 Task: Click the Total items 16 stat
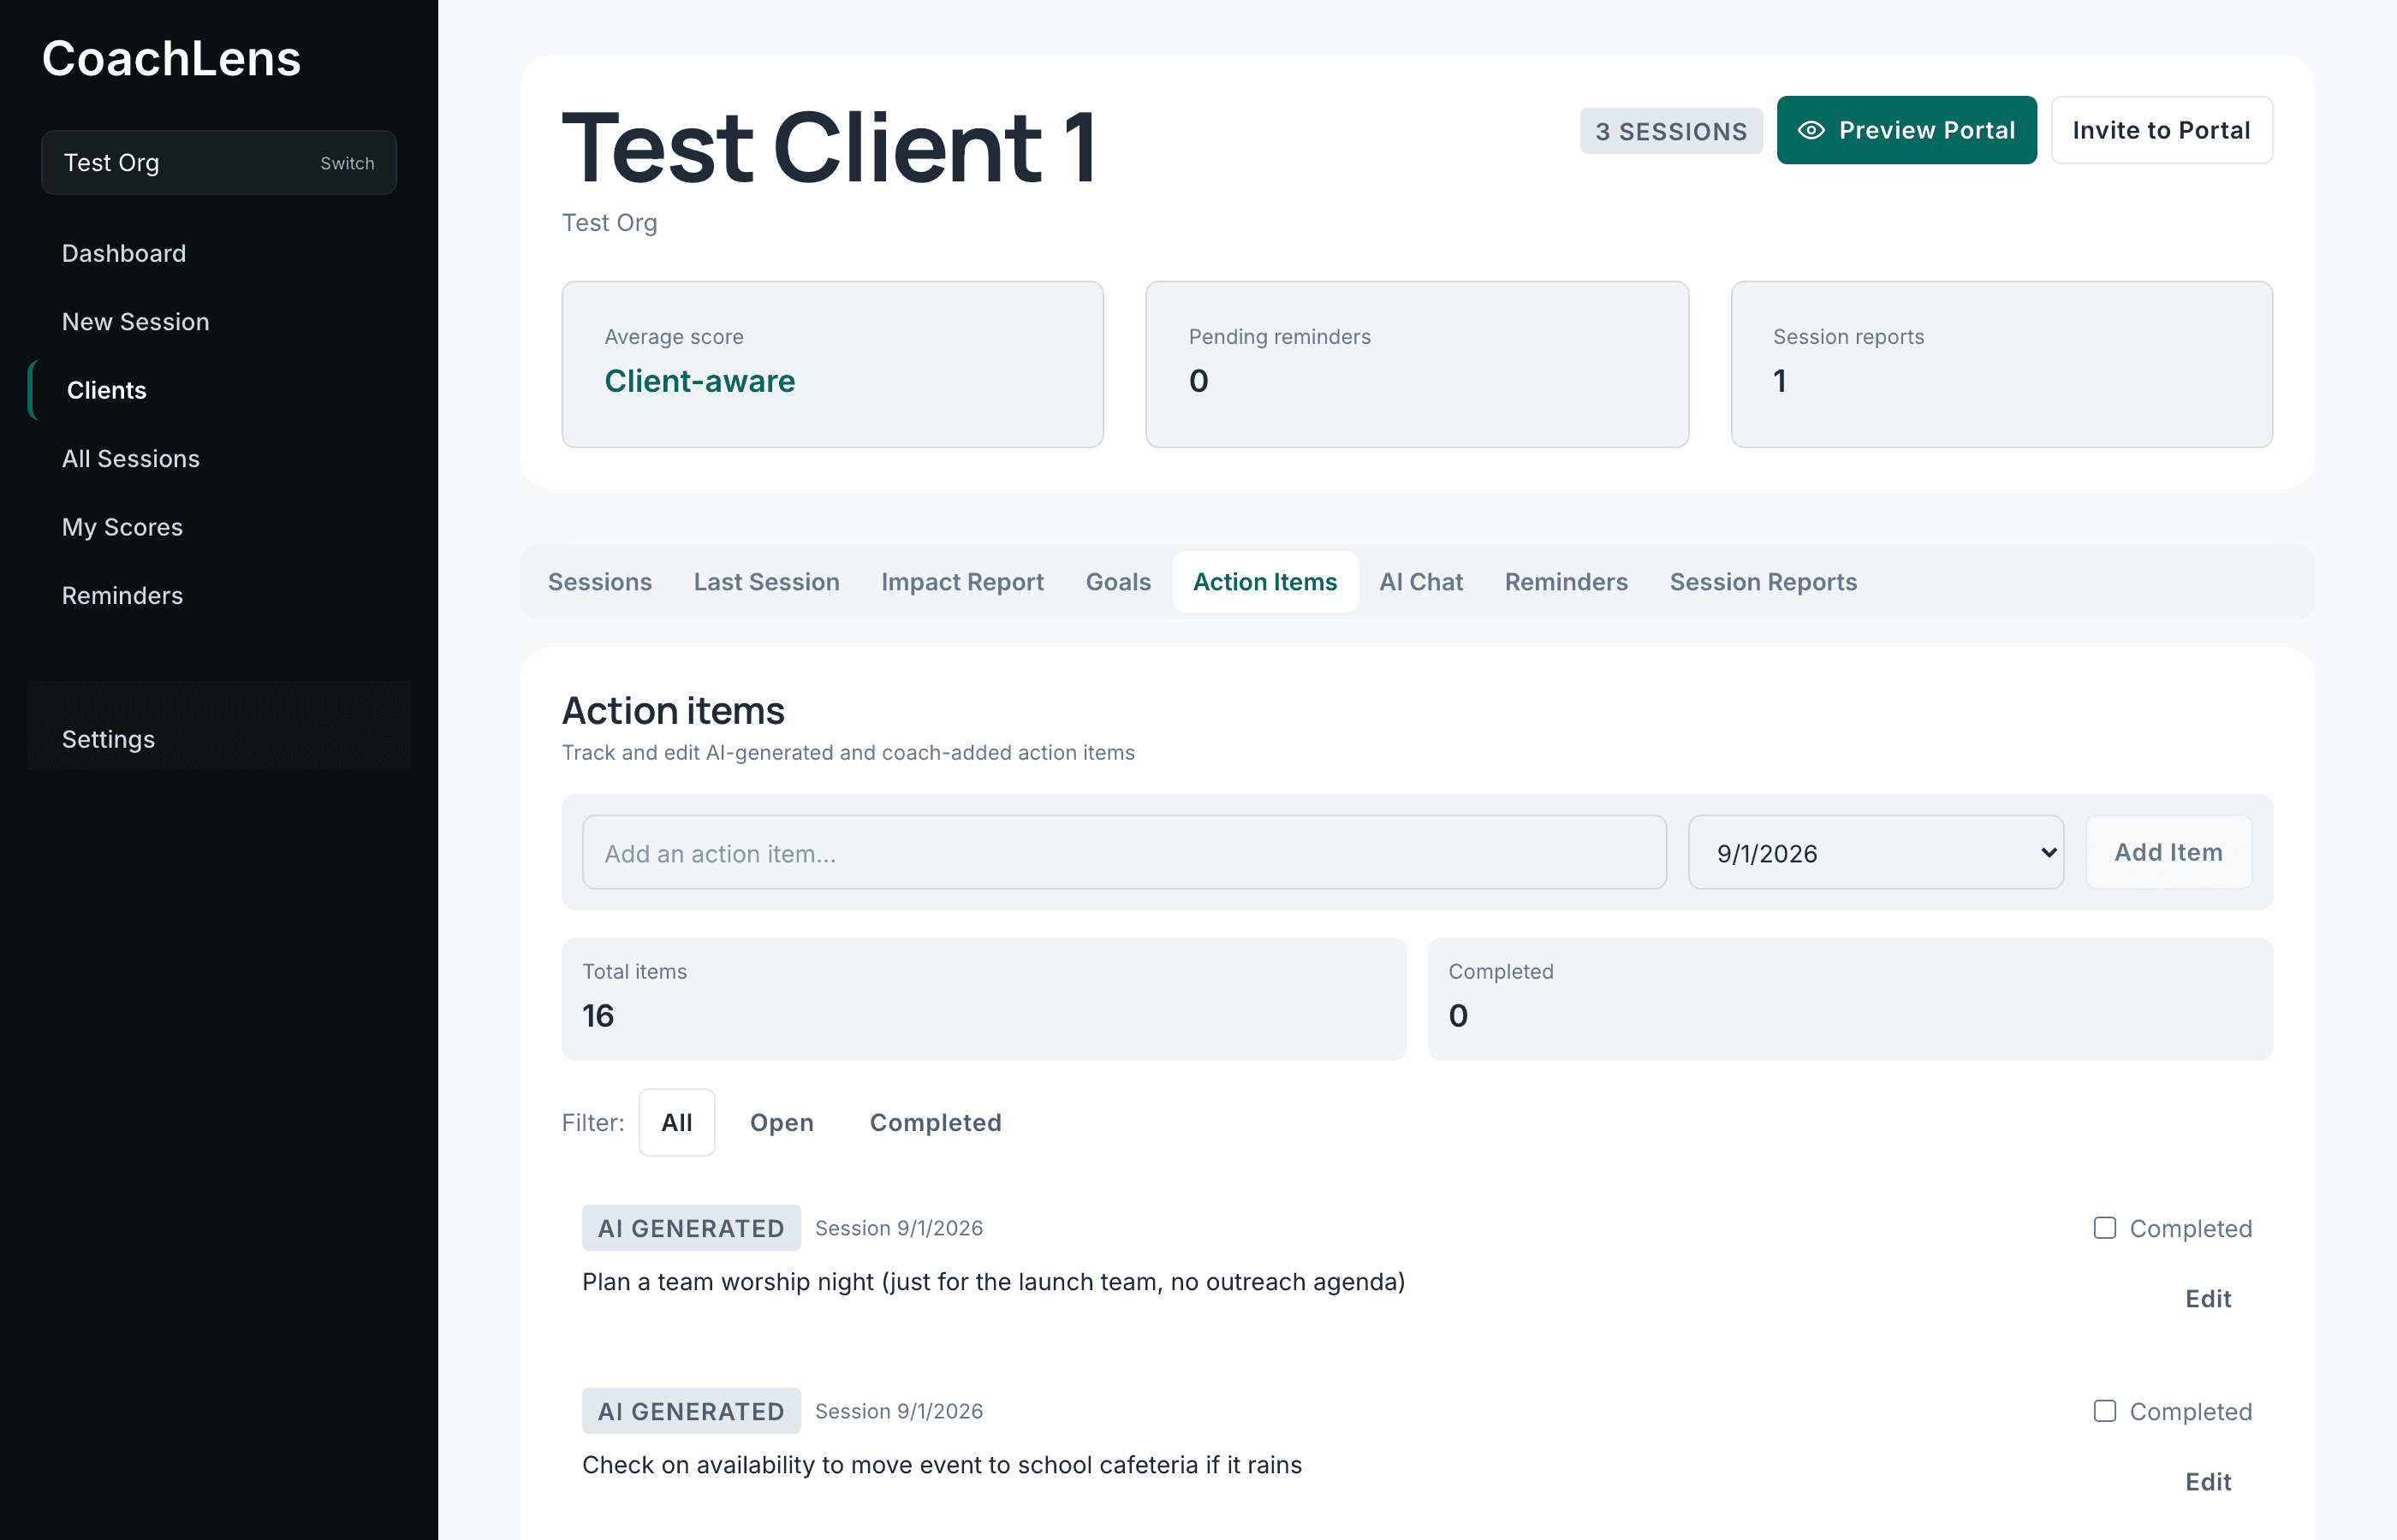pyautogui.click(x=984, y=999)
